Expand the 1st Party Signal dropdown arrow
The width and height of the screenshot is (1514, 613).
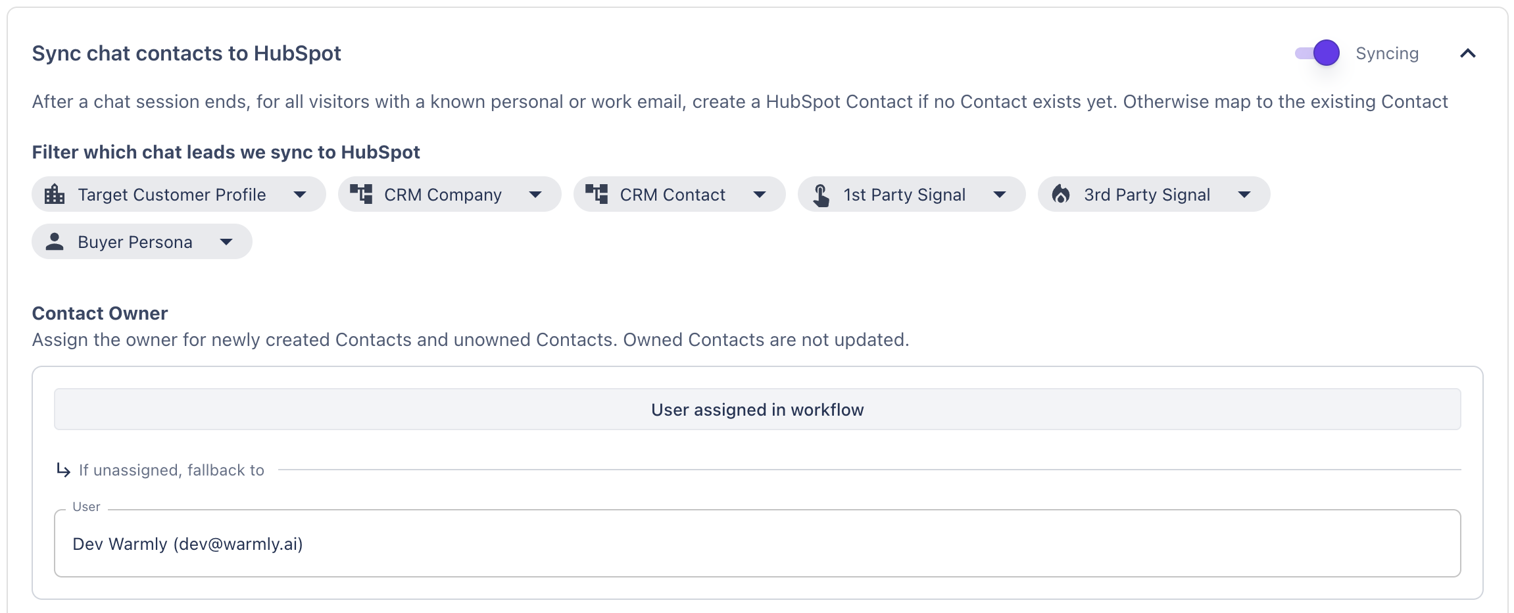(x=1000, y=195)
